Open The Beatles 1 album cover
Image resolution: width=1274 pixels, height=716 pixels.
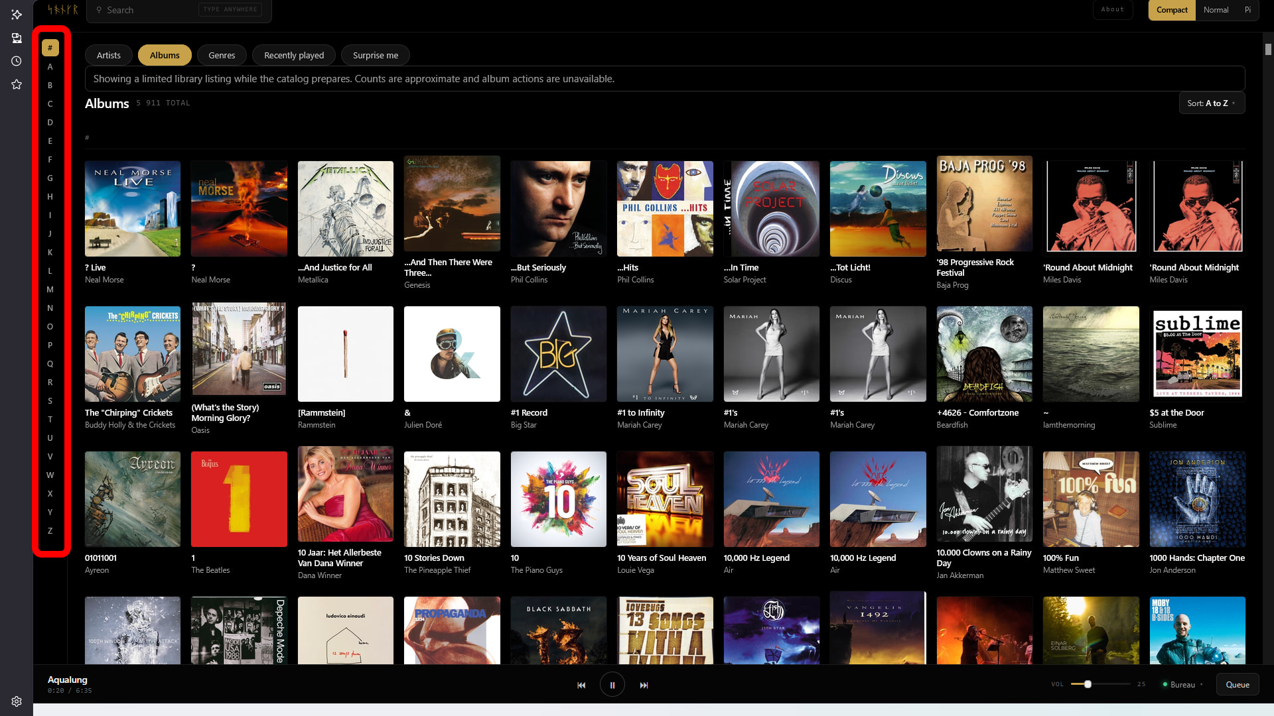(239, 499)
